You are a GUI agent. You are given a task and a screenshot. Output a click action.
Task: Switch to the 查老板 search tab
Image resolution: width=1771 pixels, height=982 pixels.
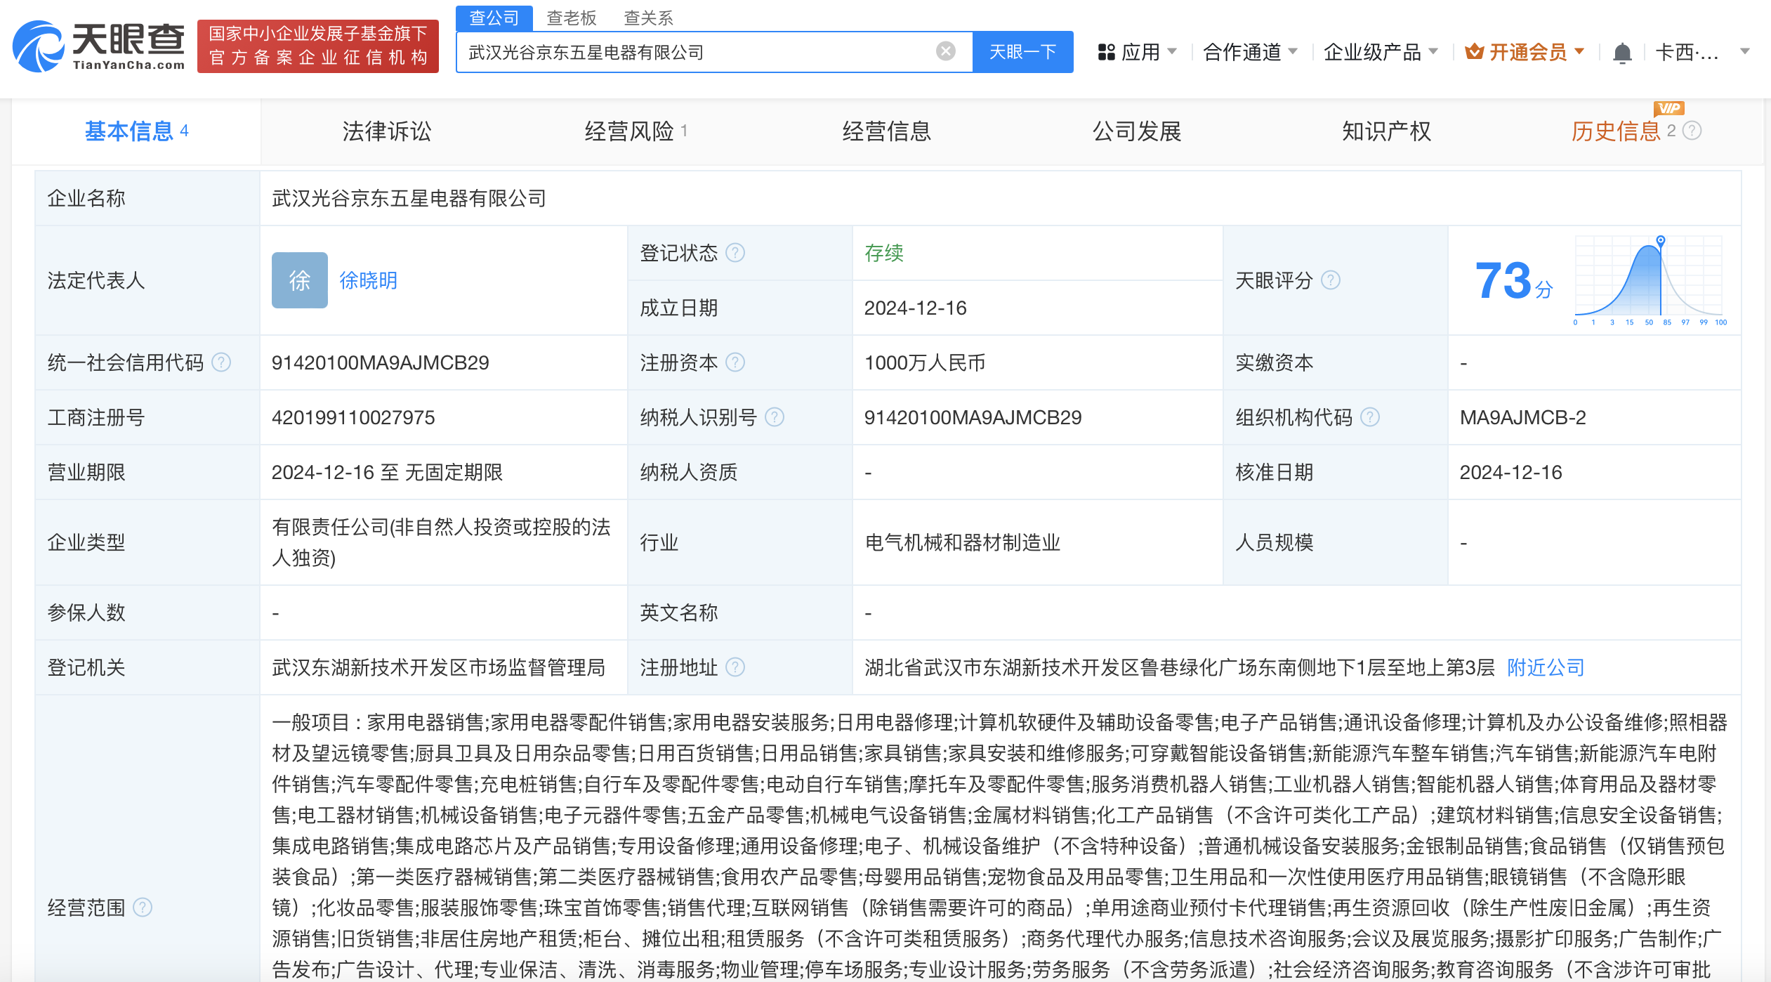point(571,18)
